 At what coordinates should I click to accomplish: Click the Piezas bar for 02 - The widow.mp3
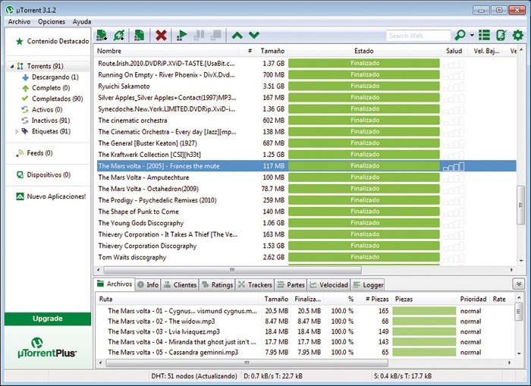pyautogui.click(x=424, y=322)
